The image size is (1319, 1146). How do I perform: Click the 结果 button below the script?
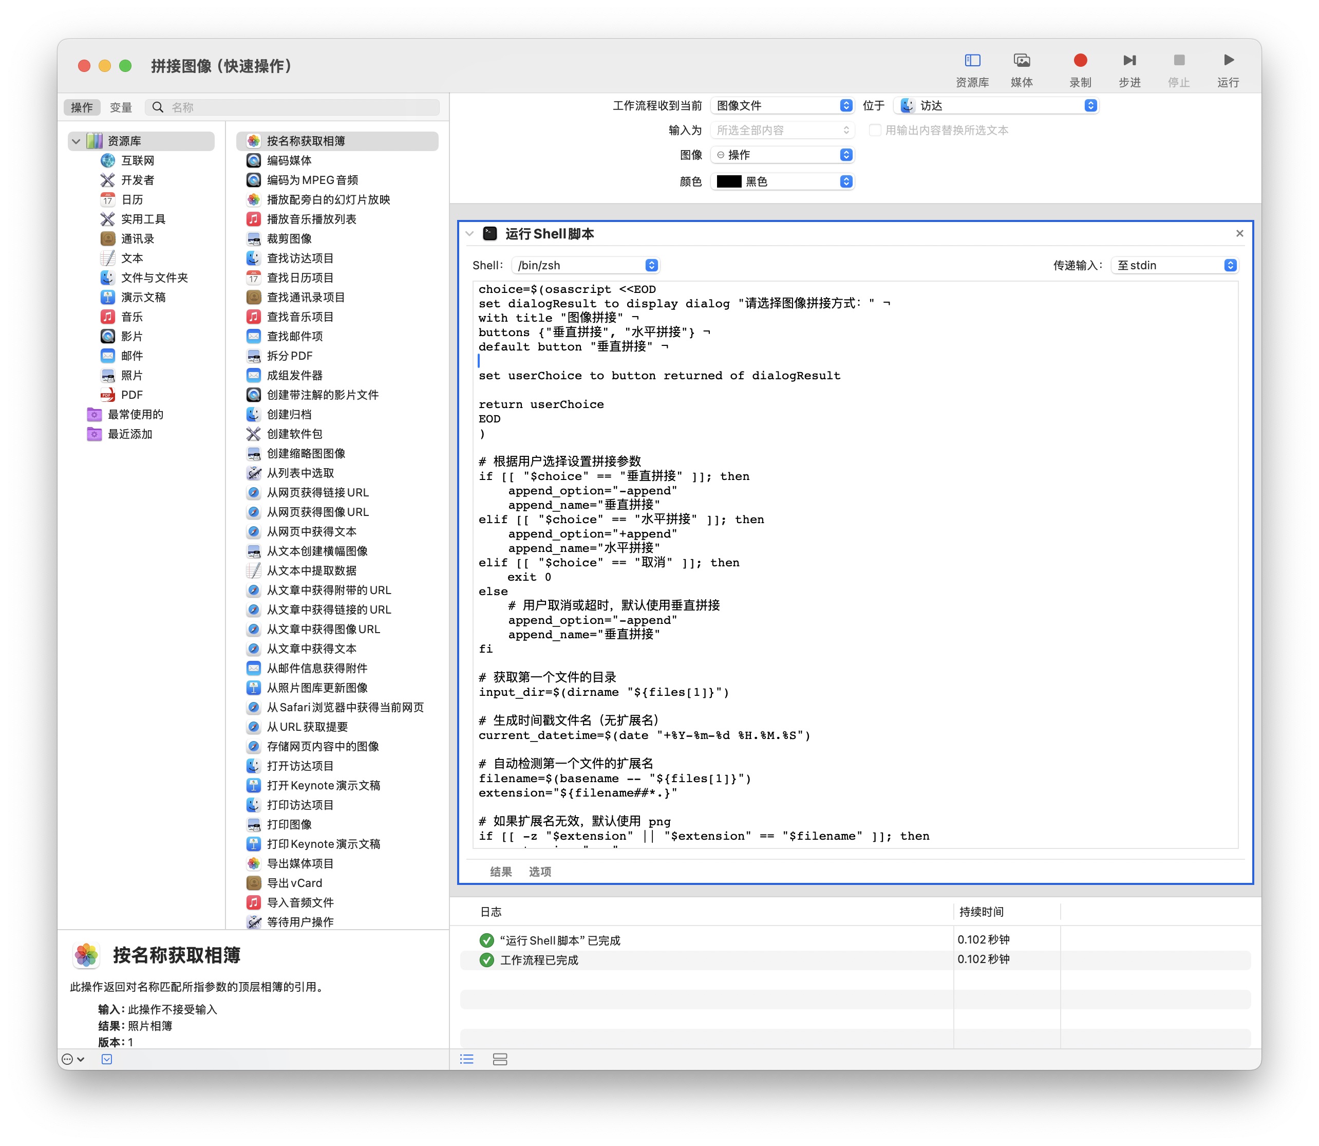pos(500,872)
